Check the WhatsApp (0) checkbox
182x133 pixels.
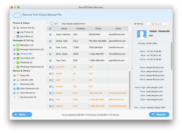pyautogui.click(x=14, y=63)
